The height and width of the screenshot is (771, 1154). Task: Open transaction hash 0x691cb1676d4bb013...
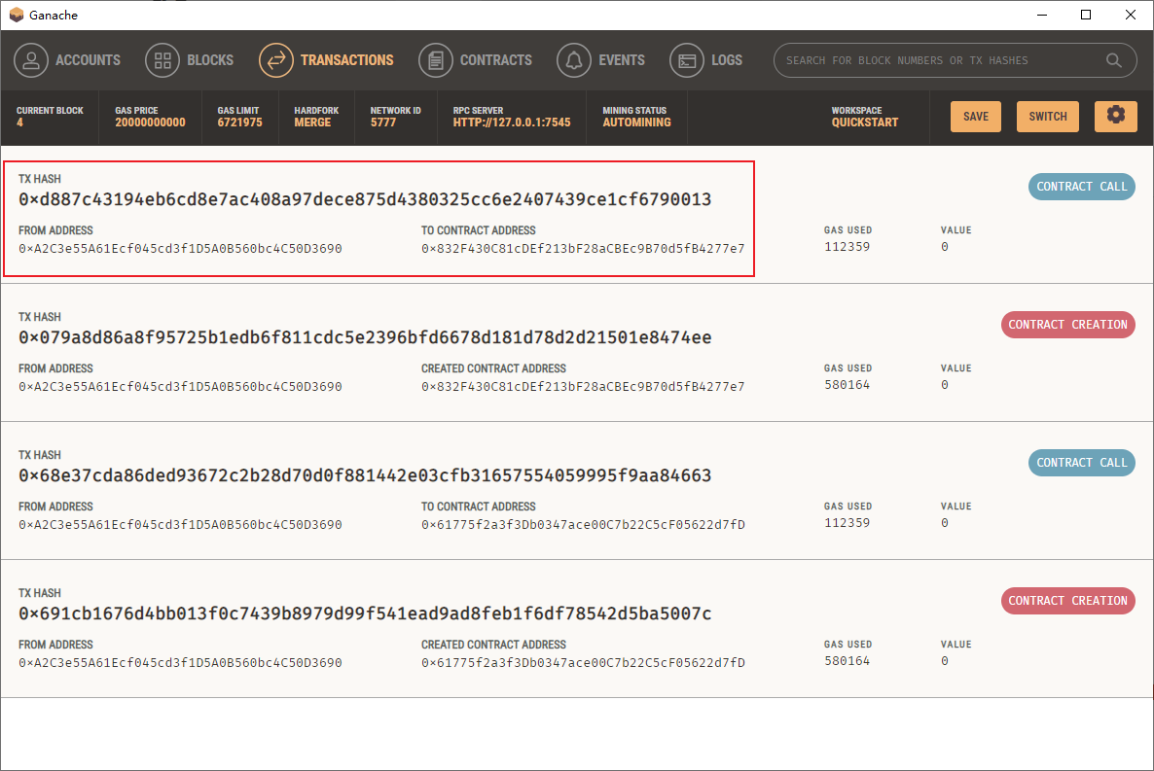[x=365, y=613]
